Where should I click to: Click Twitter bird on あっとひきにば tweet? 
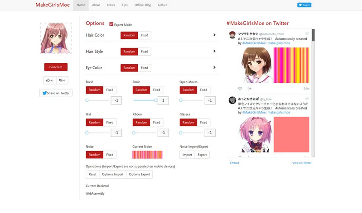307,99
